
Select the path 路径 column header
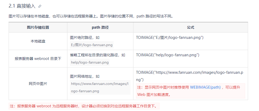(x=100, y=27)
